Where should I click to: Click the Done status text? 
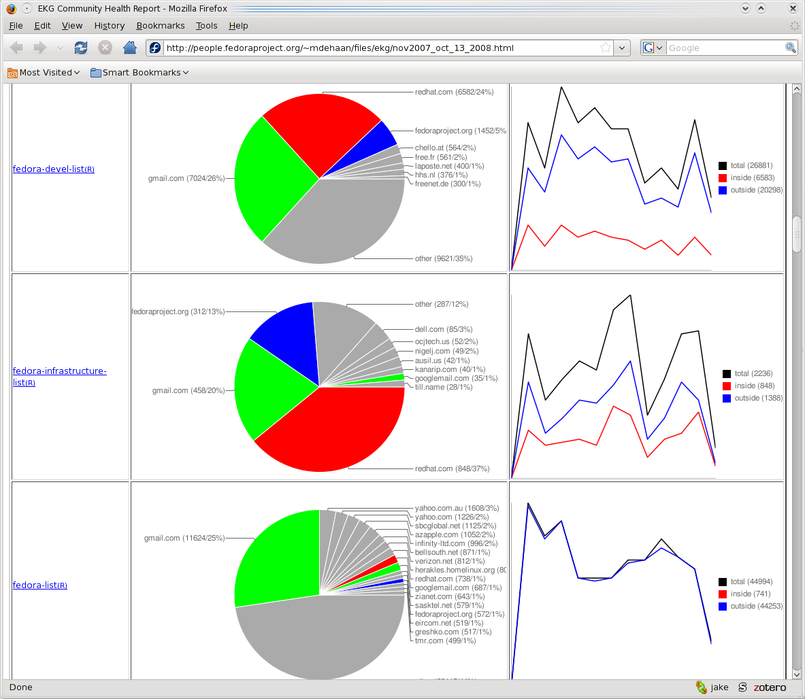pos(20,687)
